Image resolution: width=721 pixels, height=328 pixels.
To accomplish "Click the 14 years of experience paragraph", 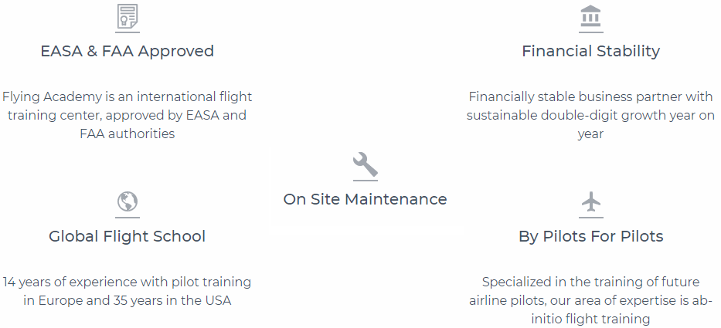I will point(127,291).
